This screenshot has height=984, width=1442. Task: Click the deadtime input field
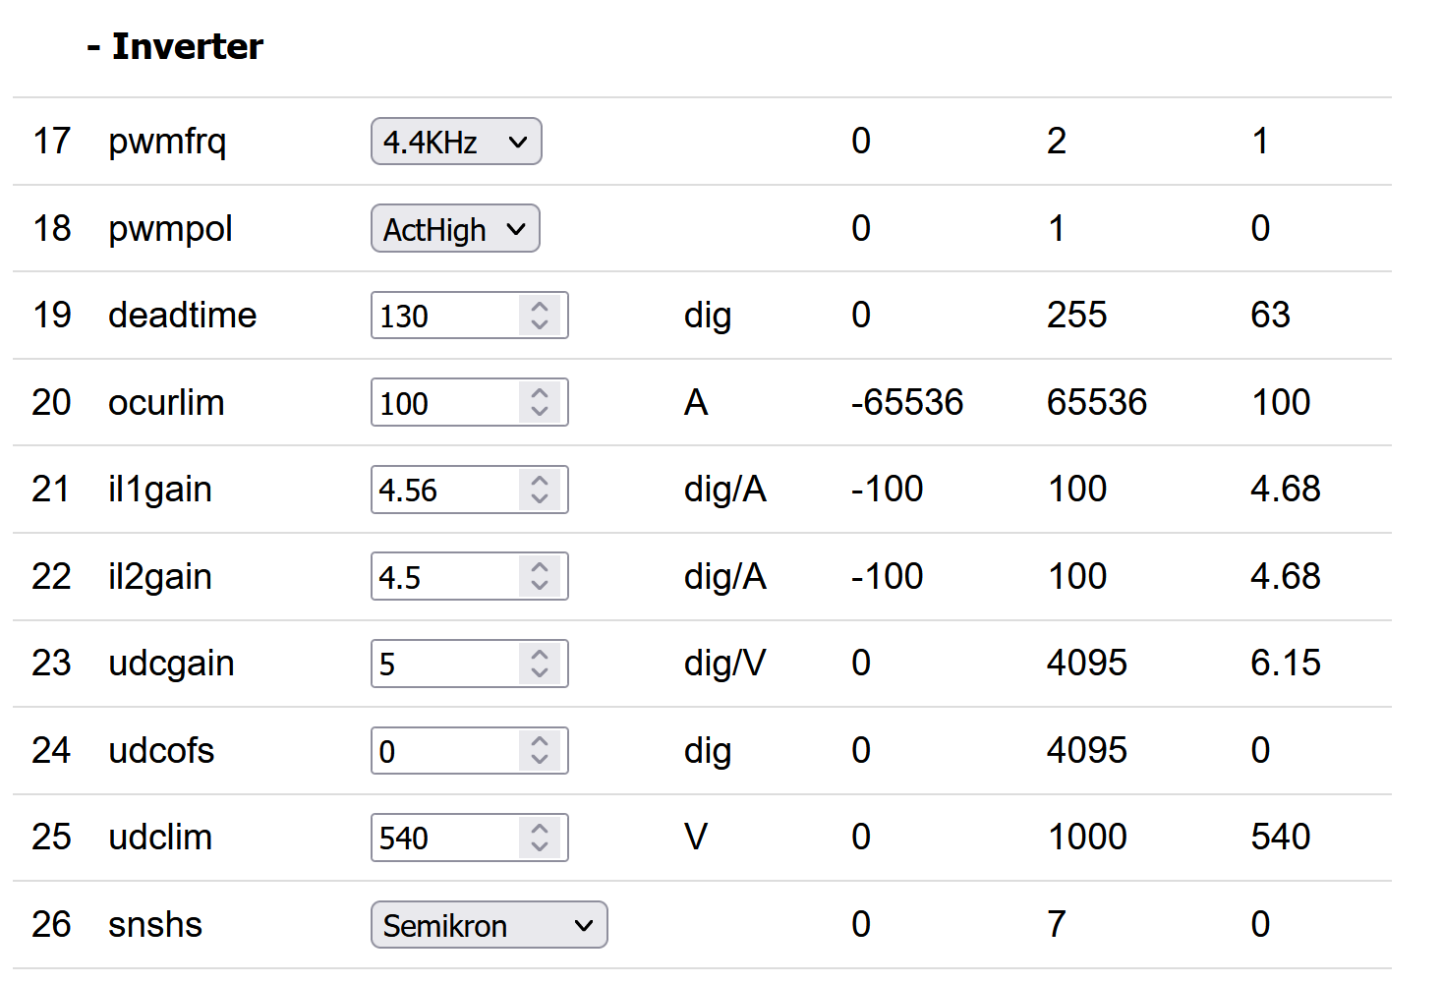pyautogui.click(x=444, y=316)
